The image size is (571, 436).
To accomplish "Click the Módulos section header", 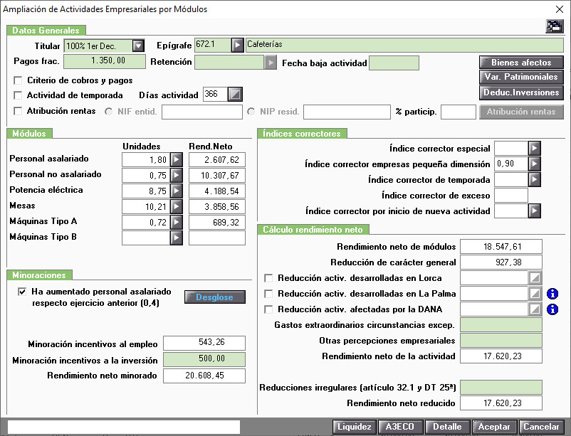I will 29,133.
